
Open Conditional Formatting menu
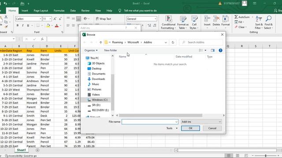168,22
